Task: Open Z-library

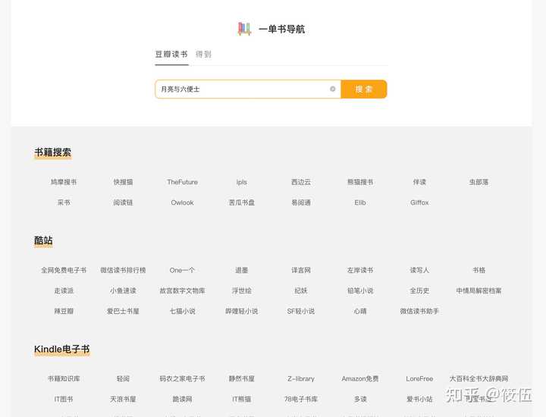Action: [x=301, y=378]
